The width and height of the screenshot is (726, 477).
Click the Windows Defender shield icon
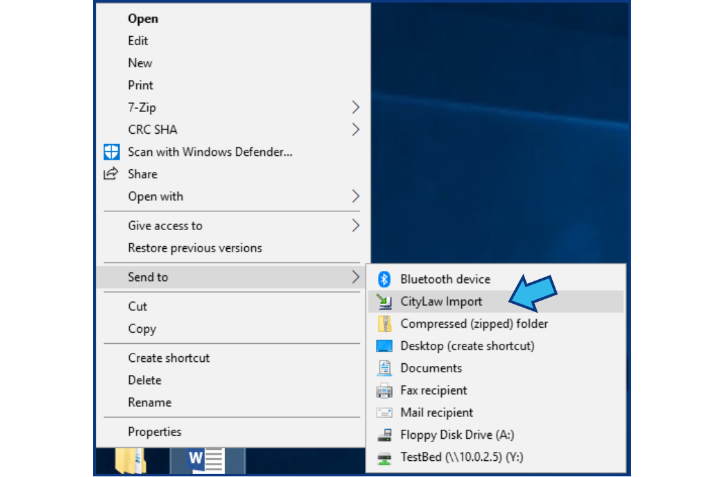pyautogui.click(x=112, y=152)
